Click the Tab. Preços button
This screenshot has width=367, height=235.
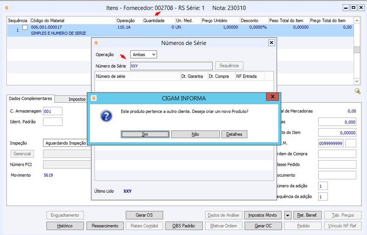(x=343, y=215)
